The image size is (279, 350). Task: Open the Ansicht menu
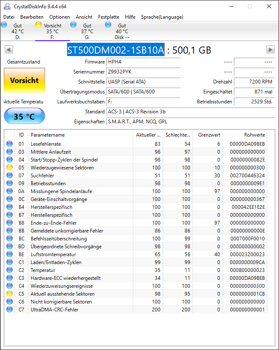[x=84, y=17]
